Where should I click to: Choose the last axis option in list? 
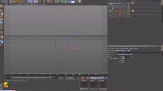[122, 62]
